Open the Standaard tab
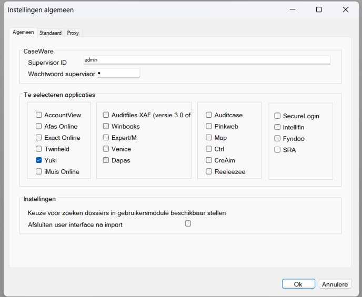The width and height of the screenshot is (362, 297). (51, 33)
